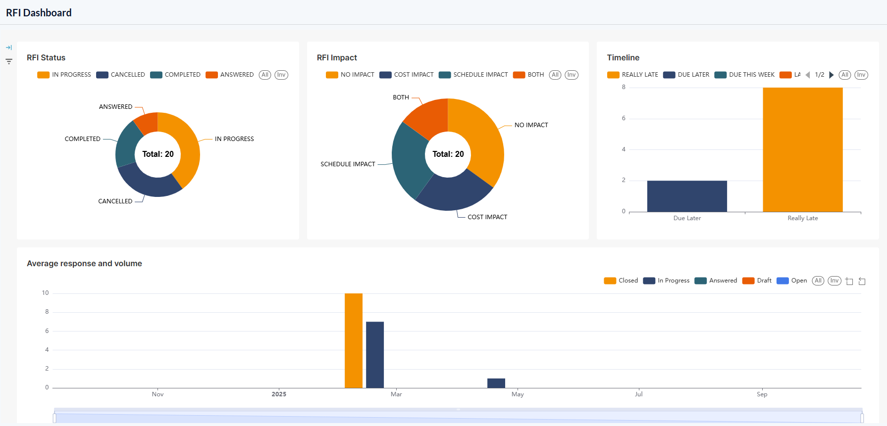
Task: Toggle BOTH legend entry in RFI Impact
Action: [x=528, y=75]
